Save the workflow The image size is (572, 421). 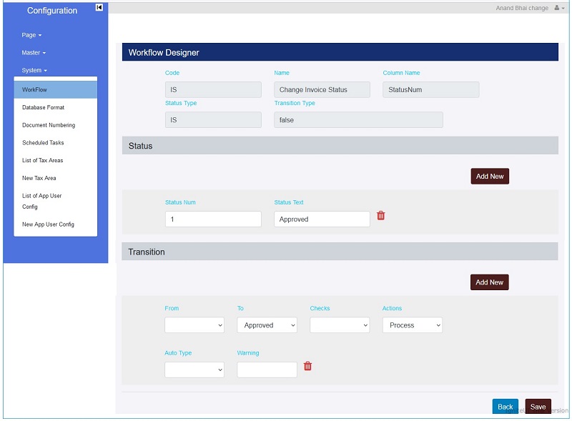point(538,407)
